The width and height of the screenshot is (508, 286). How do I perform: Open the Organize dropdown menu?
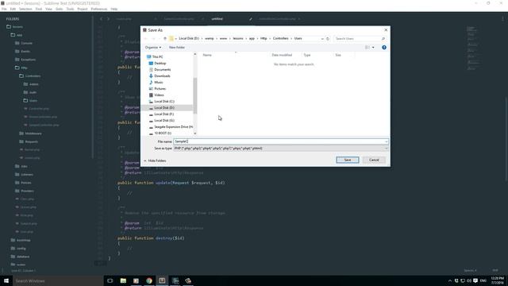pyautogui.click(x=153, y=48)
